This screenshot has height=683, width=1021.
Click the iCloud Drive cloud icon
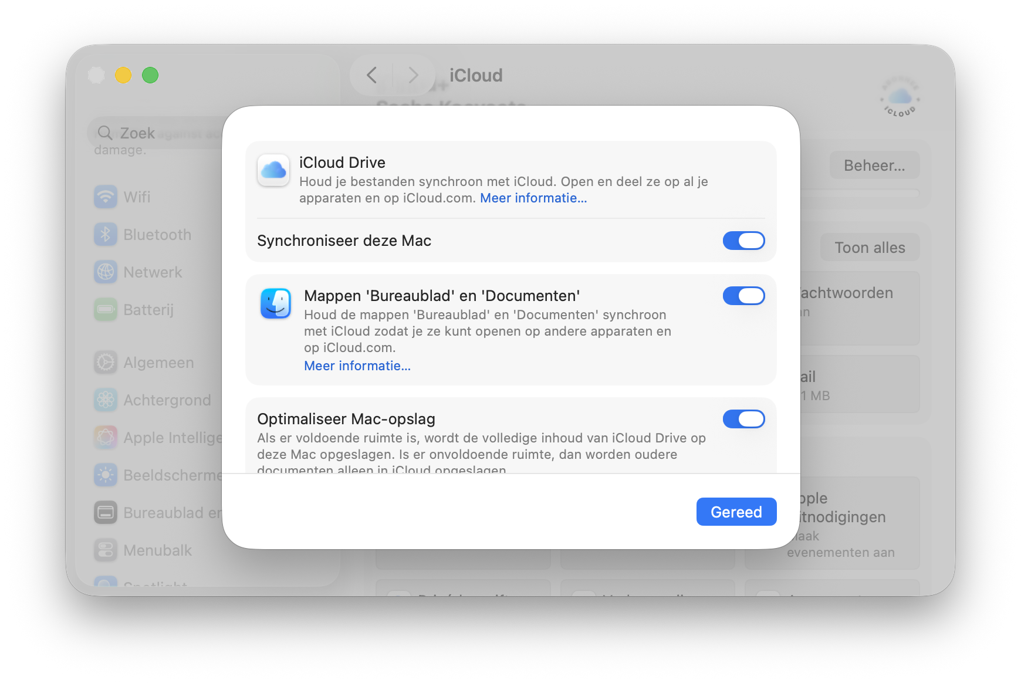click(273, 170)
